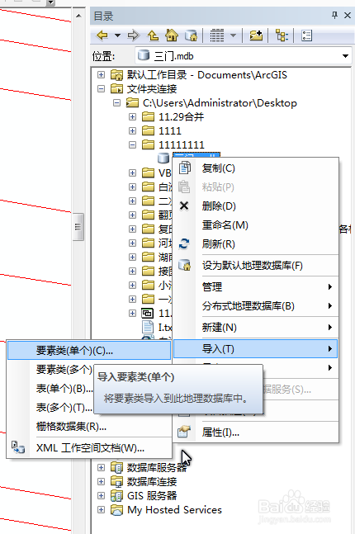The image size is (355, 534).
Task: Select the 11.29合并 folder label
Action: tap(182, 117)
